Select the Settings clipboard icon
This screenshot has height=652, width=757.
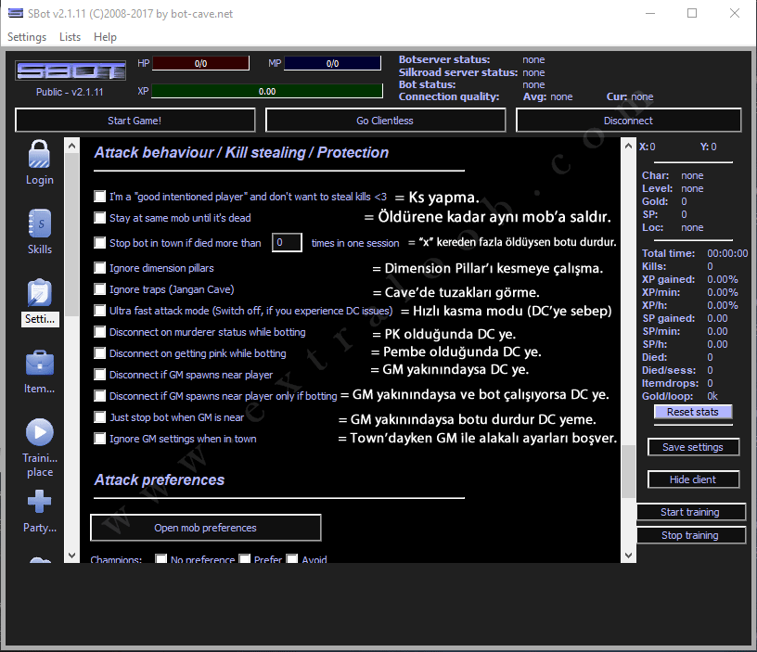(40, 293)
